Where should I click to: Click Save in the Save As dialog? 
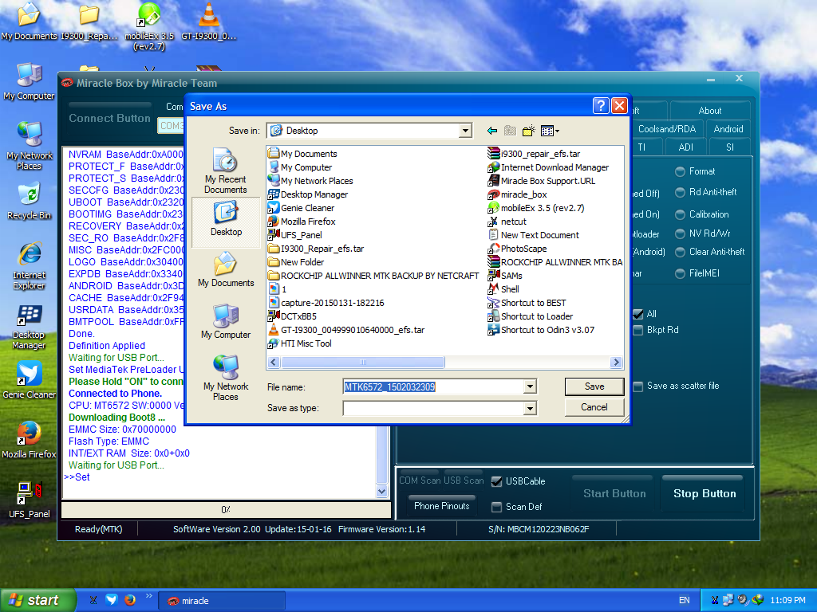594,386
